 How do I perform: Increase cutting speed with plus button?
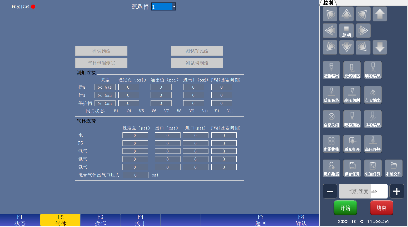coord(397,192)
